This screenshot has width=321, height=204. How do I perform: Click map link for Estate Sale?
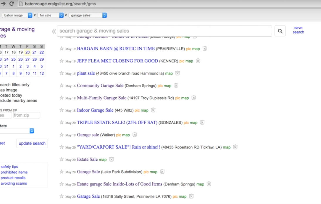coord(103,160)
